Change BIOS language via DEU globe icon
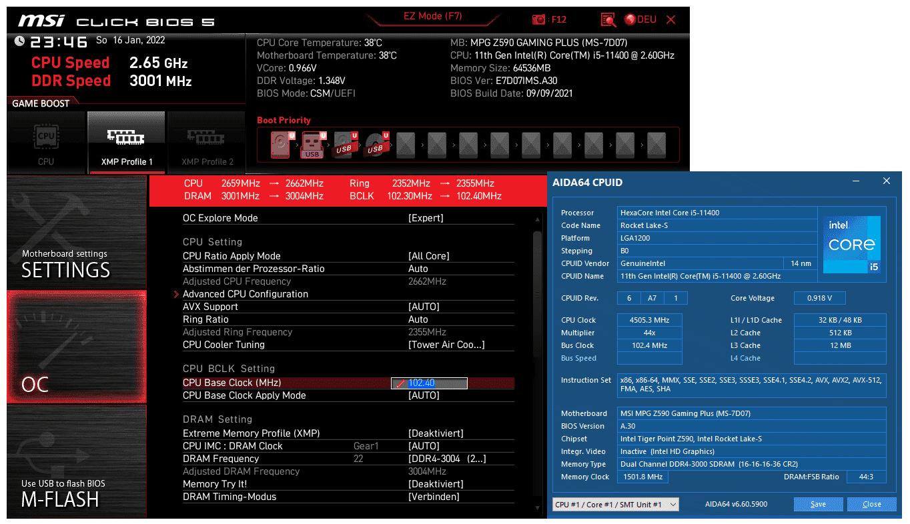 (x=640, y=19)
